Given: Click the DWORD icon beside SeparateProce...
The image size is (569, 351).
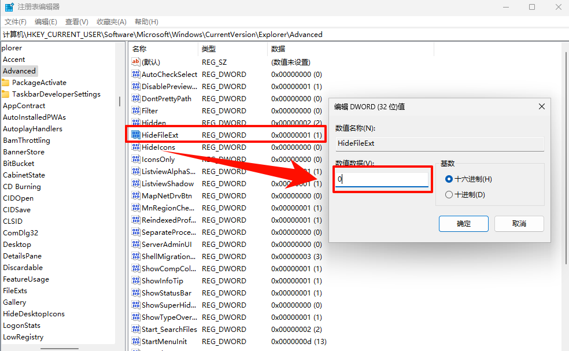Looking at the screenshot, I should 135,232.
